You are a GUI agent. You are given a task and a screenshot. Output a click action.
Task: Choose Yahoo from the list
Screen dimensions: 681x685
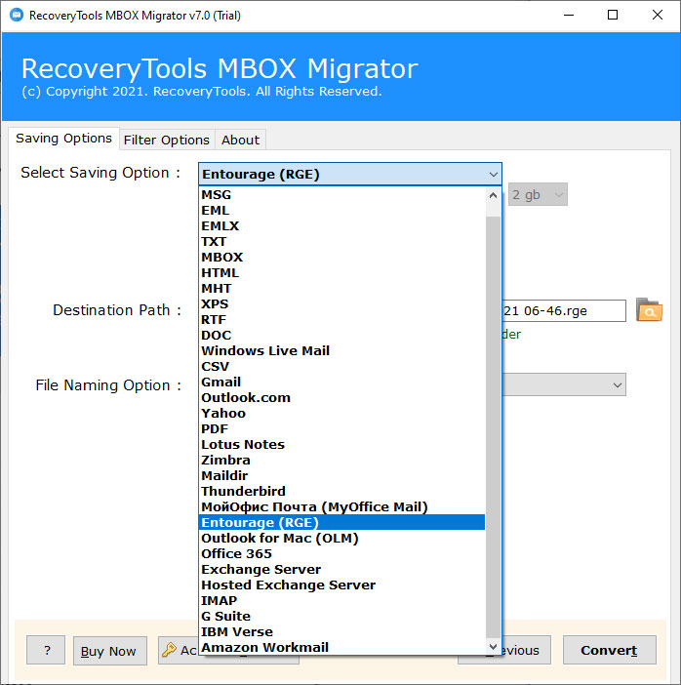point(342,414)
